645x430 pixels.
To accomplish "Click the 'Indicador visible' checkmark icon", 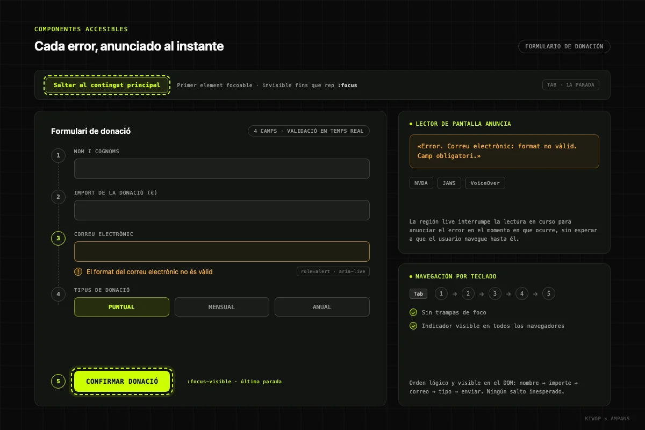I will [x=413, y=326].
